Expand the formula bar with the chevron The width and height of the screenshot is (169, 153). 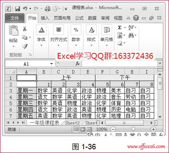click(160, 63)
